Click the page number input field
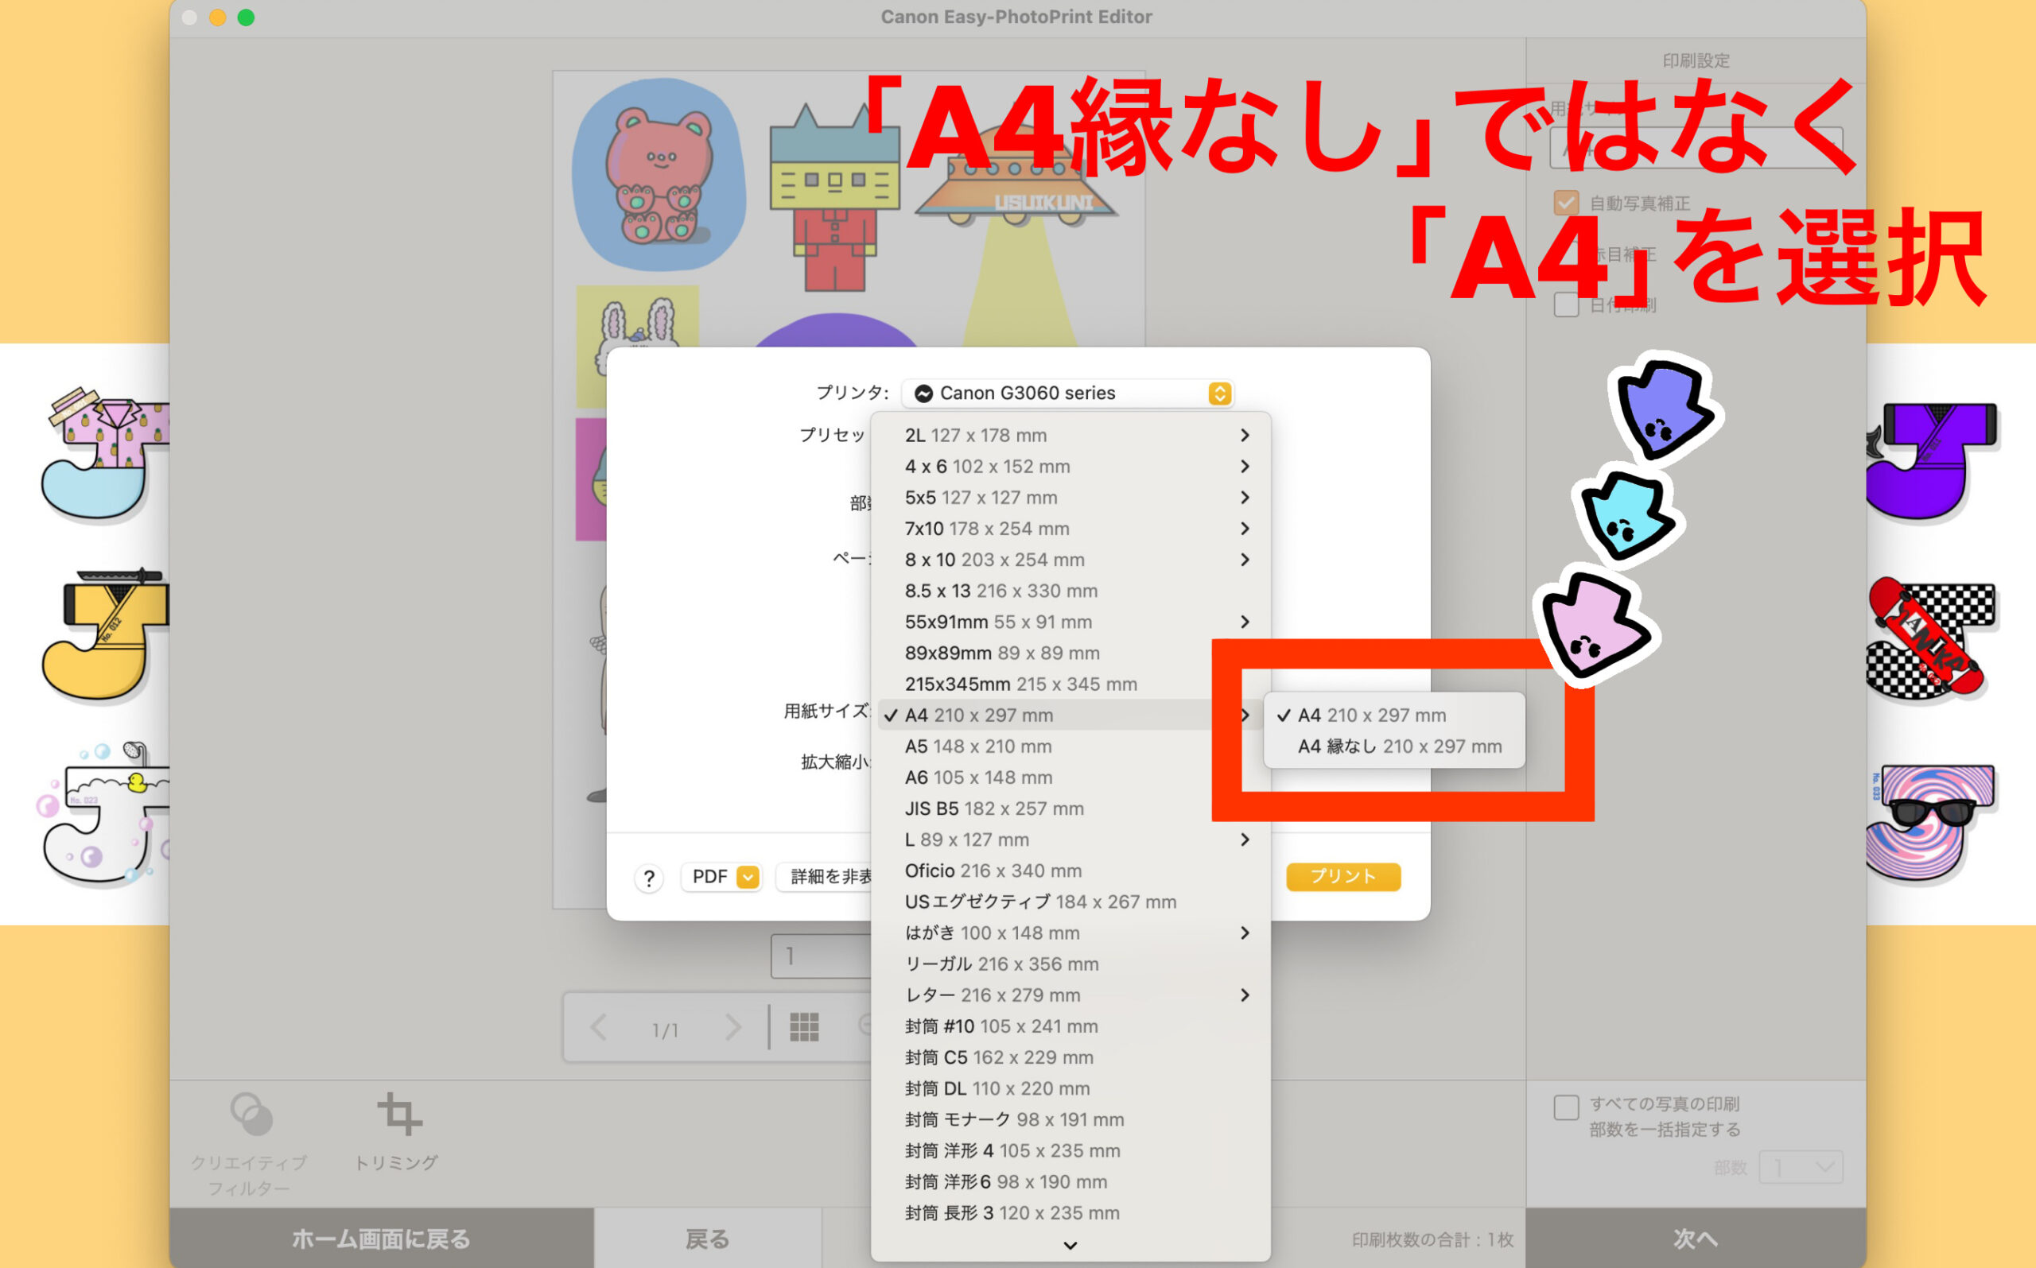Screen dimensions: 2036x1268 click(x=822, y=956)
